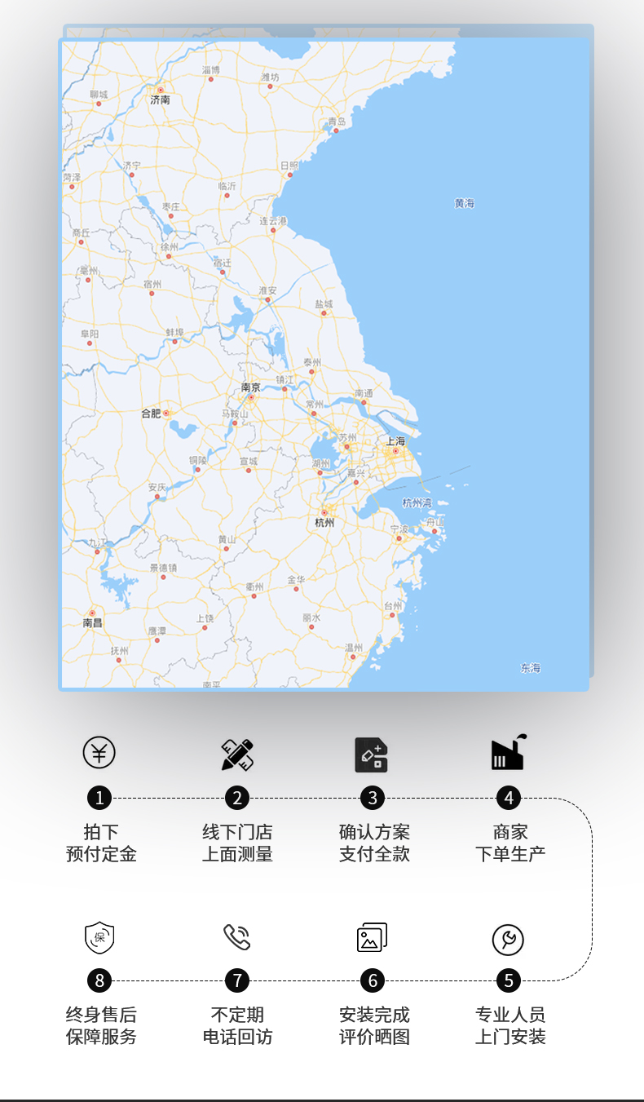Click the 淮安 city label on map
The height and width of the screenshot is (1102, 644).
click(268, 290)
